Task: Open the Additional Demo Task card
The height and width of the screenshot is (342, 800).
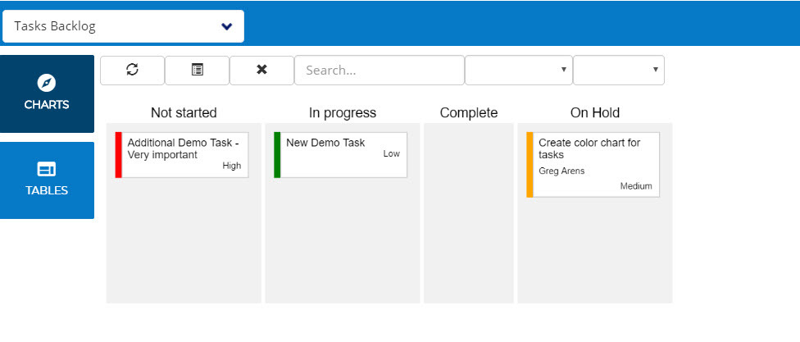Action: pos(184,154)
